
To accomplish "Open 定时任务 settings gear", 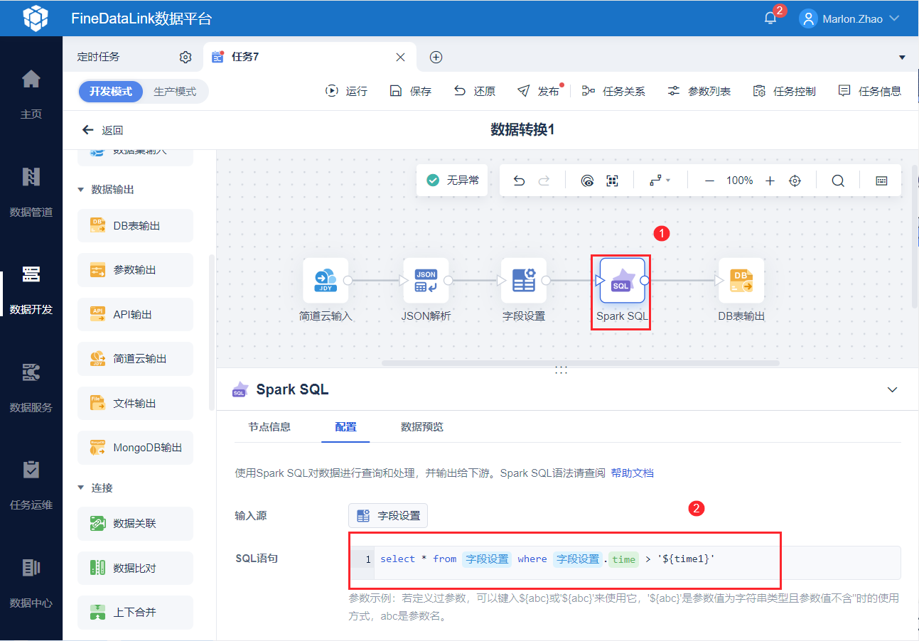I will pyautogui.click(x=186, y=57).
